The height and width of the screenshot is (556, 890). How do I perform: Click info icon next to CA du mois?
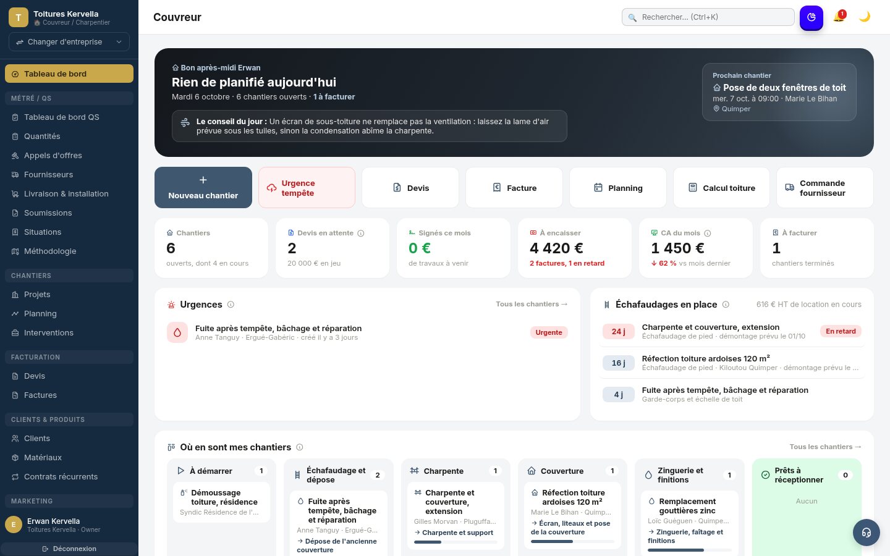tap(708, 234)
